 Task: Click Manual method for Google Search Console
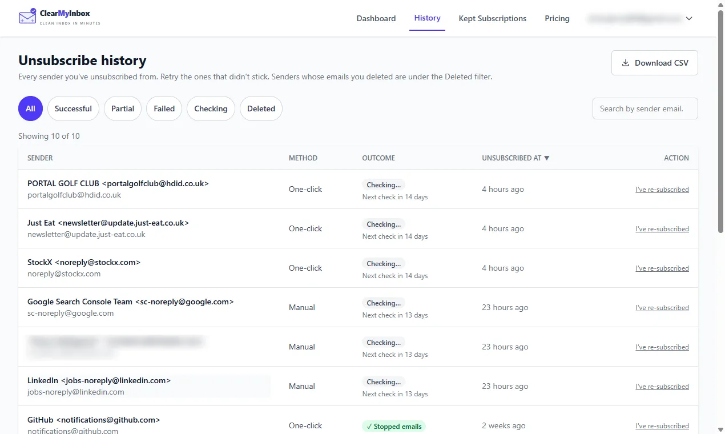coord(302,308)
